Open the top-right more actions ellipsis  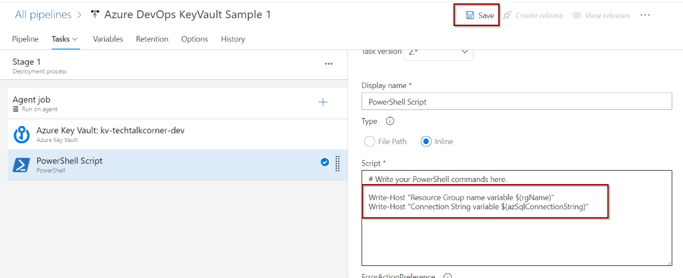point(645,15)
